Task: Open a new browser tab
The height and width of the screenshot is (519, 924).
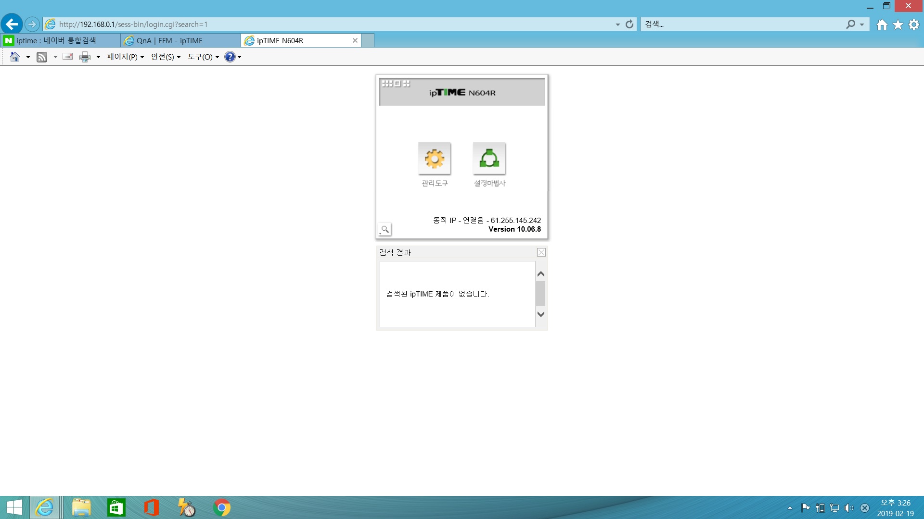Action: pos(368,40)
